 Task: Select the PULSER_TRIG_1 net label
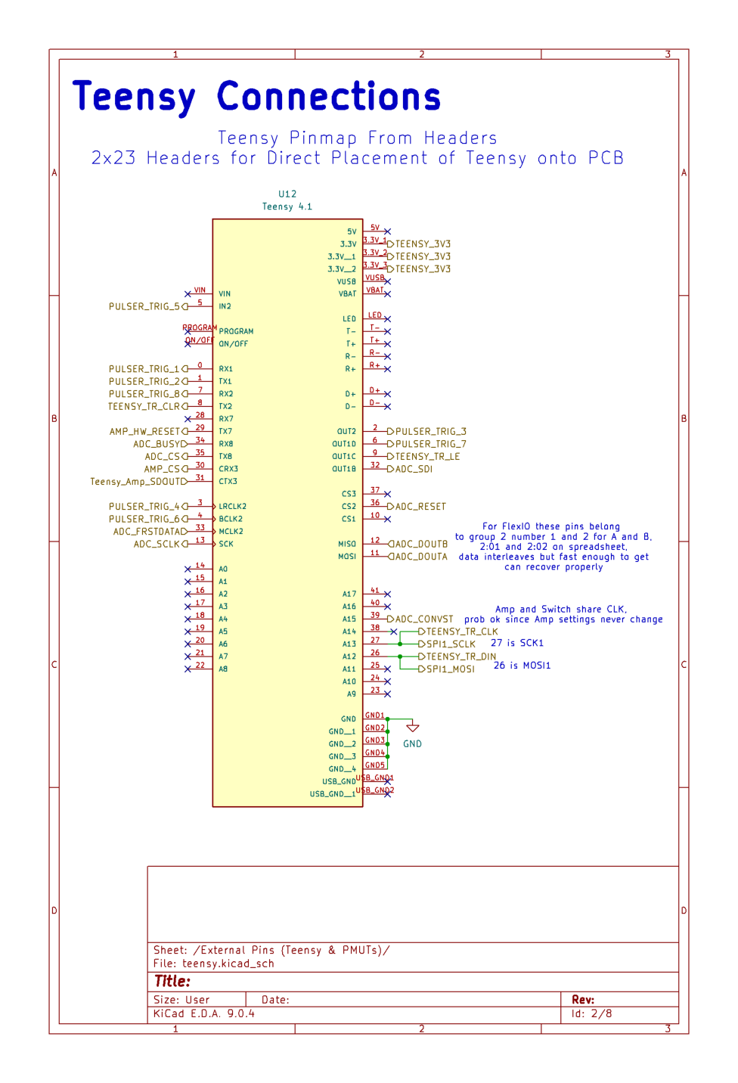tap(147, 369)
